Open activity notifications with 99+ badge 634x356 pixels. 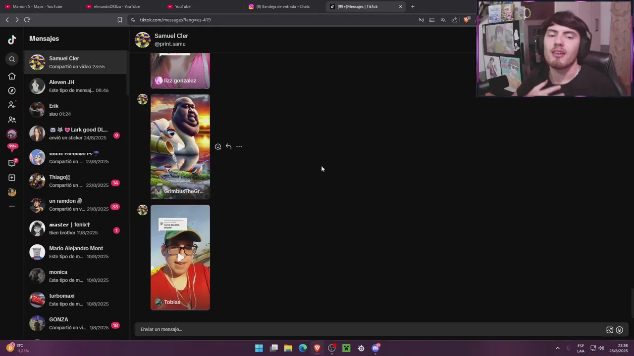pos(12,147)
